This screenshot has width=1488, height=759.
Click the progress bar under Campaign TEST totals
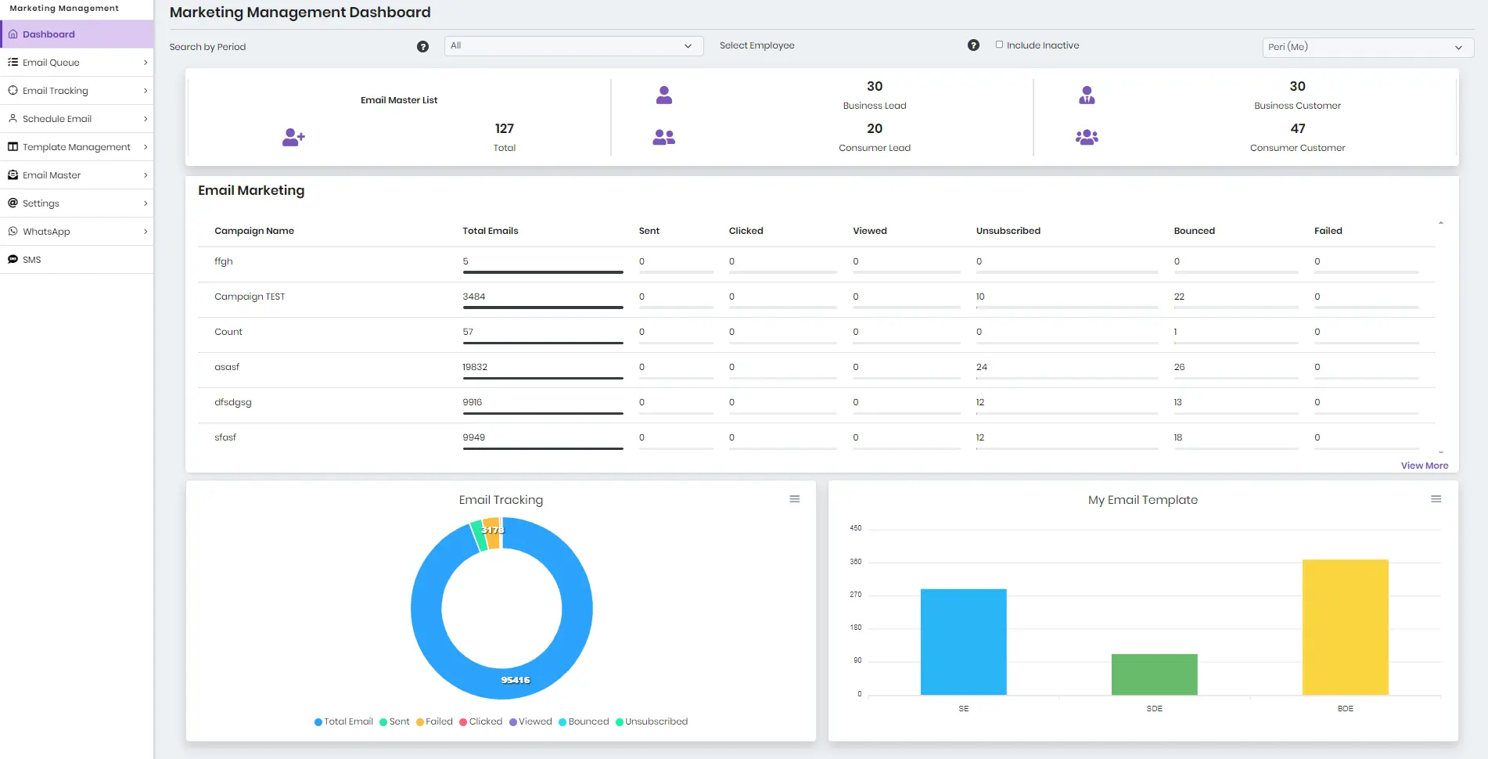(543, 308)
